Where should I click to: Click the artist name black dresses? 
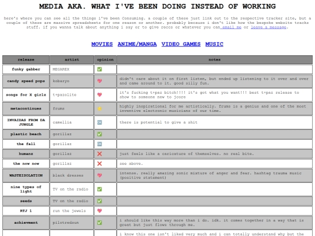[x=68, y=175]
